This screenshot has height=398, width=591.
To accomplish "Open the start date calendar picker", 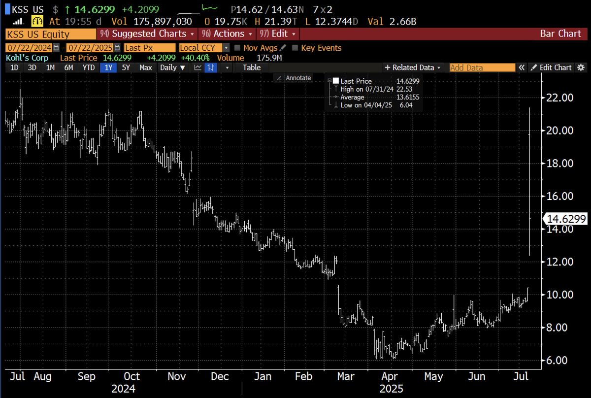I will coord(57,48).
